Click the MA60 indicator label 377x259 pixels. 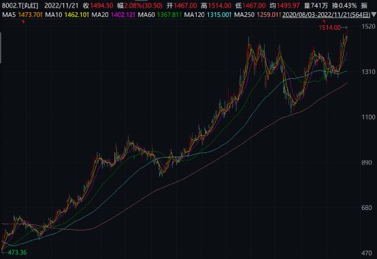146,15
